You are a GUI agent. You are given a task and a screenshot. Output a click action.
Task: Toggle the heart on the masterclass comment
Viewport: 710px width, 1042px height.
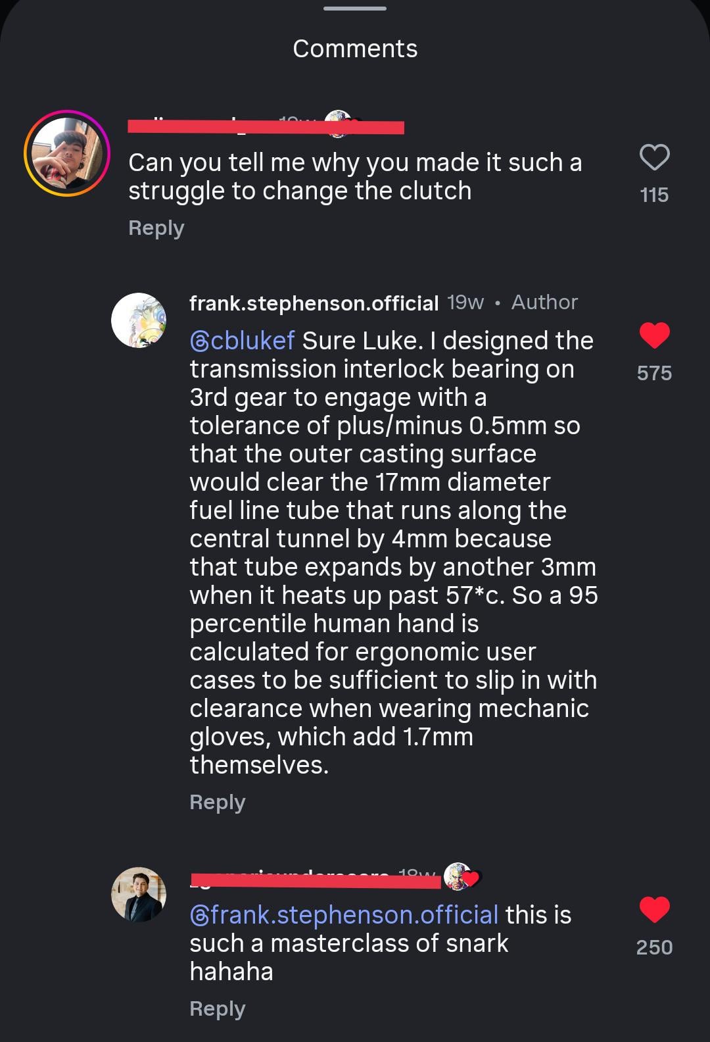point(654,910)
